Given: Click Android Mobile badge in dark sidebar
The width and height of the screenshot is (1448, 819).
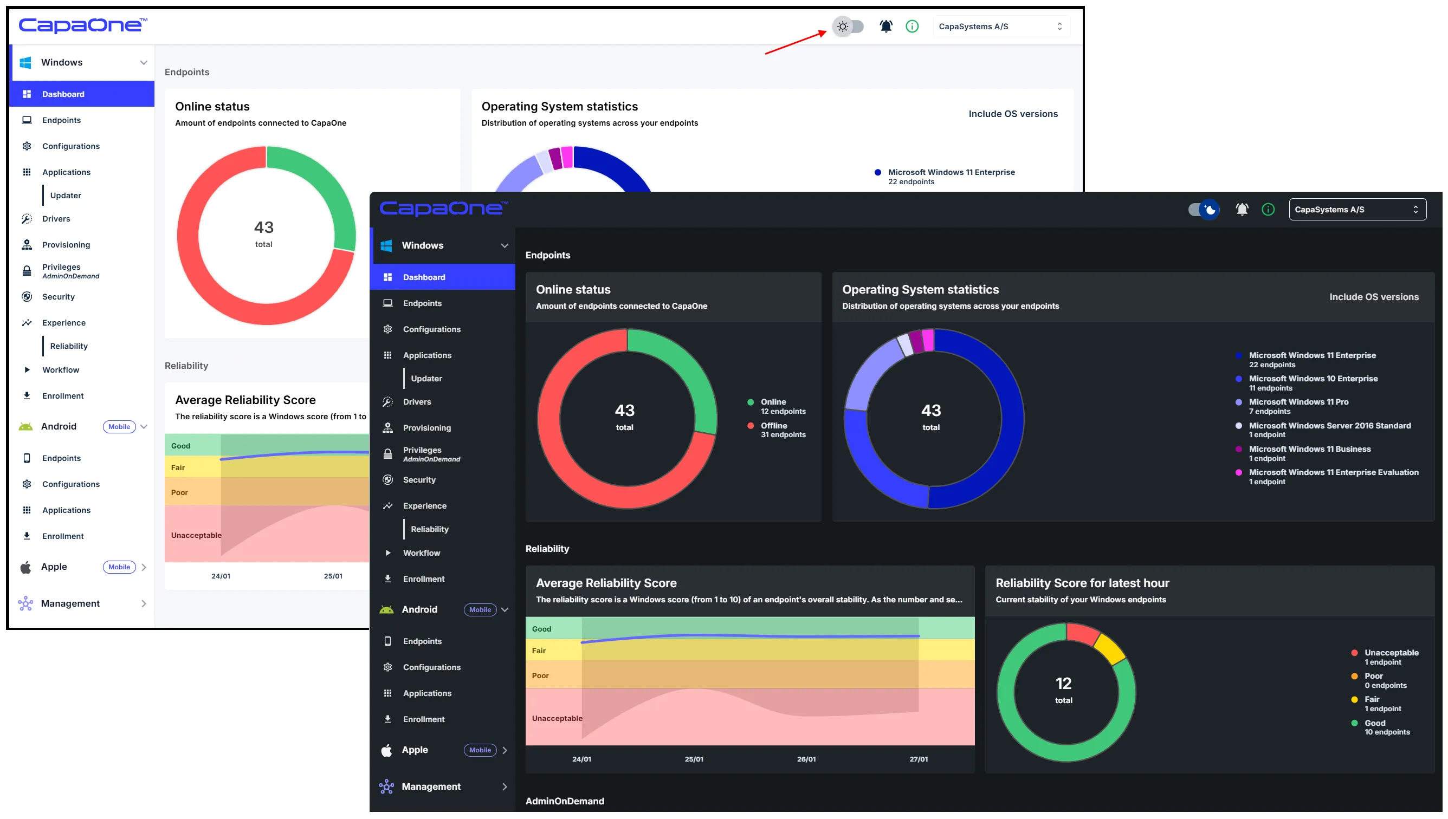Looking at the screenshot, I should tap(480, 610).
